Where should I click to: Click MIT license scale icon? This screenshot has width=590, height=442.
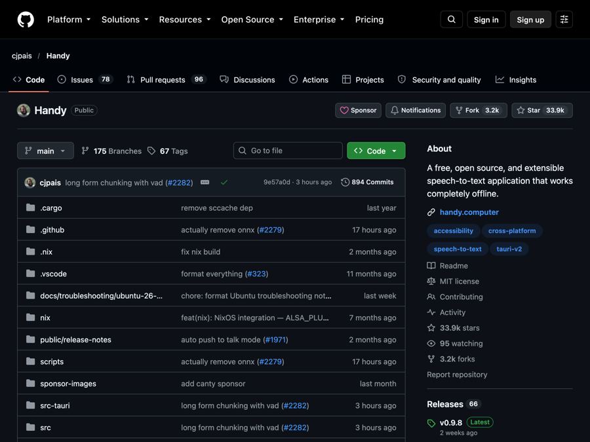(431, 281)
